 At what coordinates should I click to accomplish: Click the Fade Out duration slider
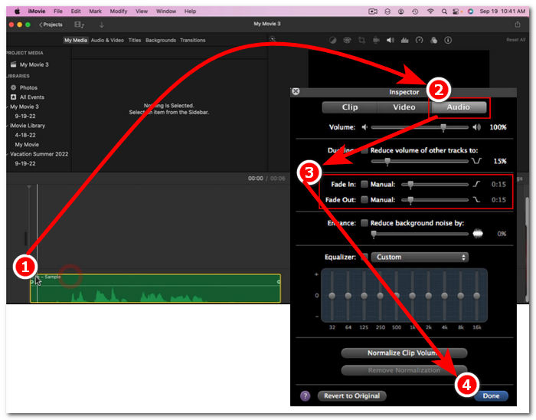tap(435, 200)
